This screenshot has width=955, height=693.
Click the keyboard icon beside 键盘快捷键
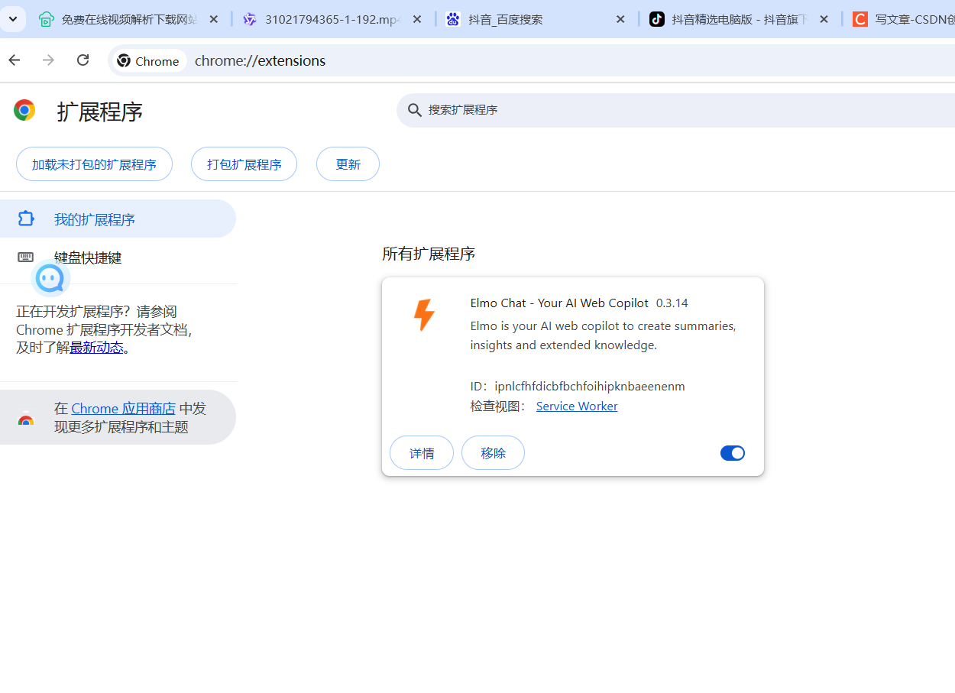coord(26,257)
